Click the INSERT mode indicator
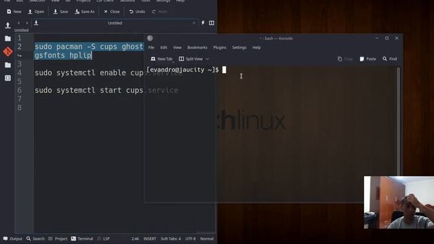This screenshot has height=244, width=434. click(x=150, y=239)
